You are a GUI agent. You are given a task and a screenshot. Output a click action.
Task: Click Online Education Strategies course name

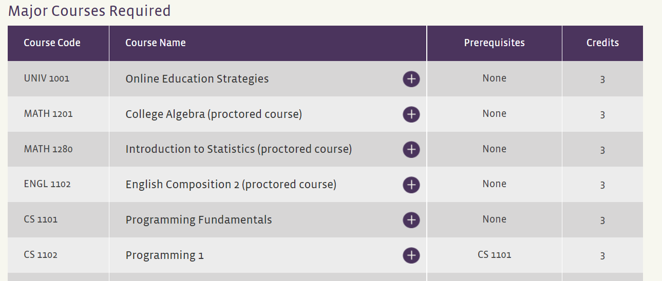click(x=197, y=79)
